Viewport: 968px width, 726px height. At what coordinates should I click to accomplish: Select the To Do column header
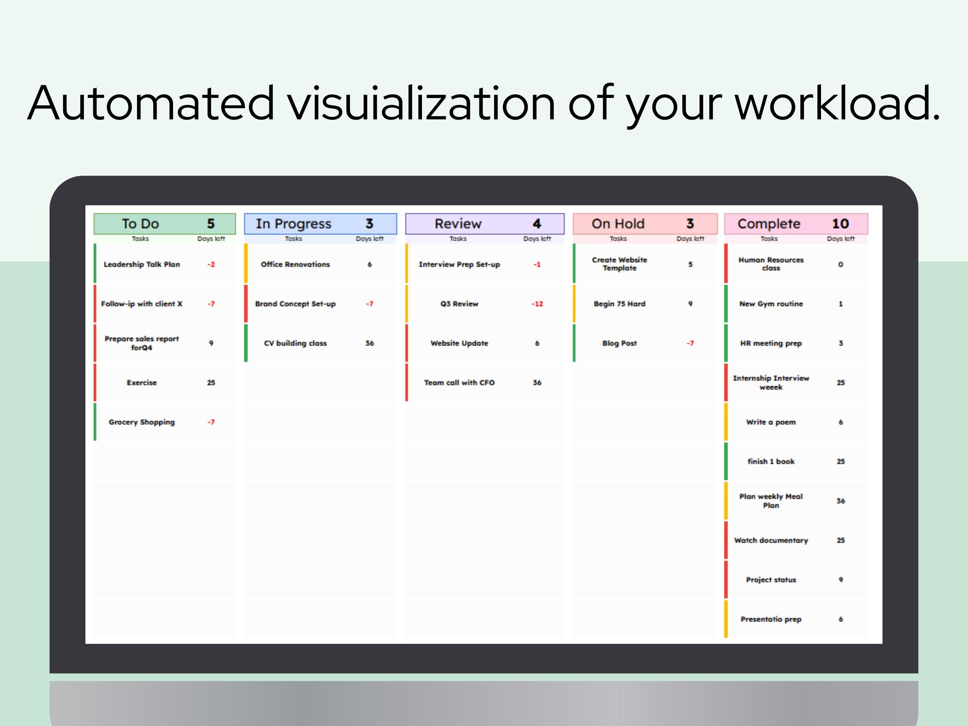point(165,224)
